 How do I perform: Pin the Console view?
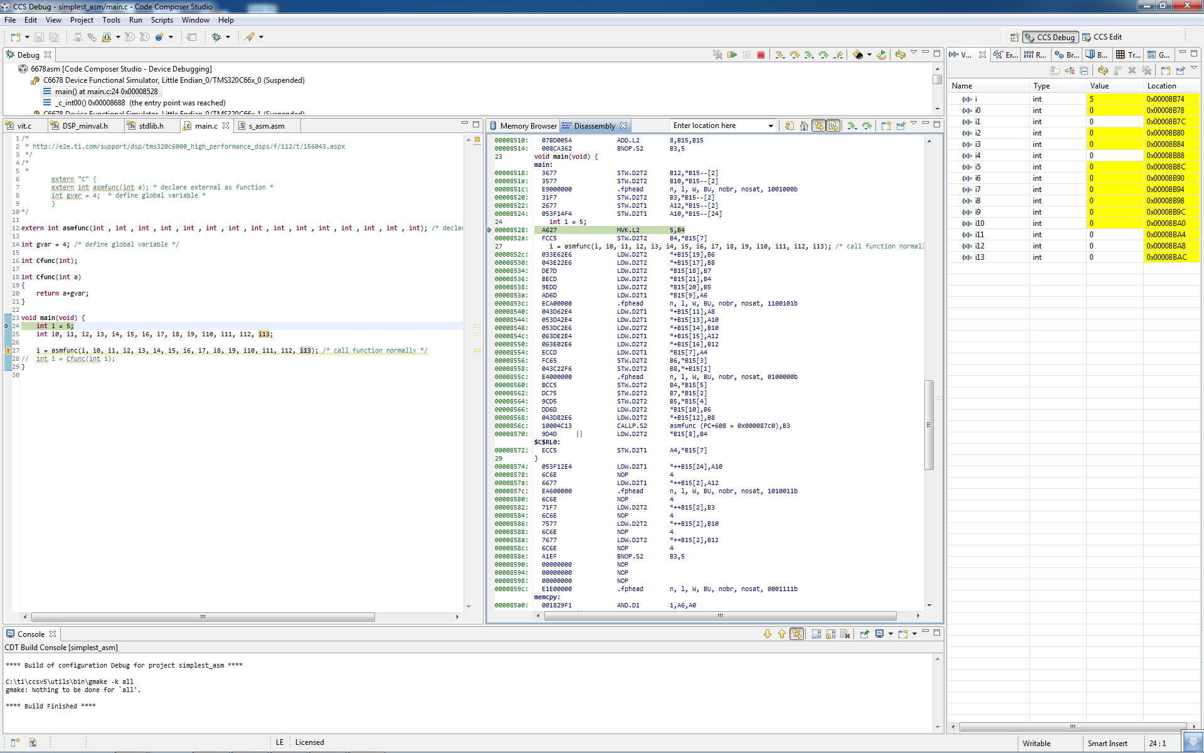pyautogui.click(x=865, y=634)
